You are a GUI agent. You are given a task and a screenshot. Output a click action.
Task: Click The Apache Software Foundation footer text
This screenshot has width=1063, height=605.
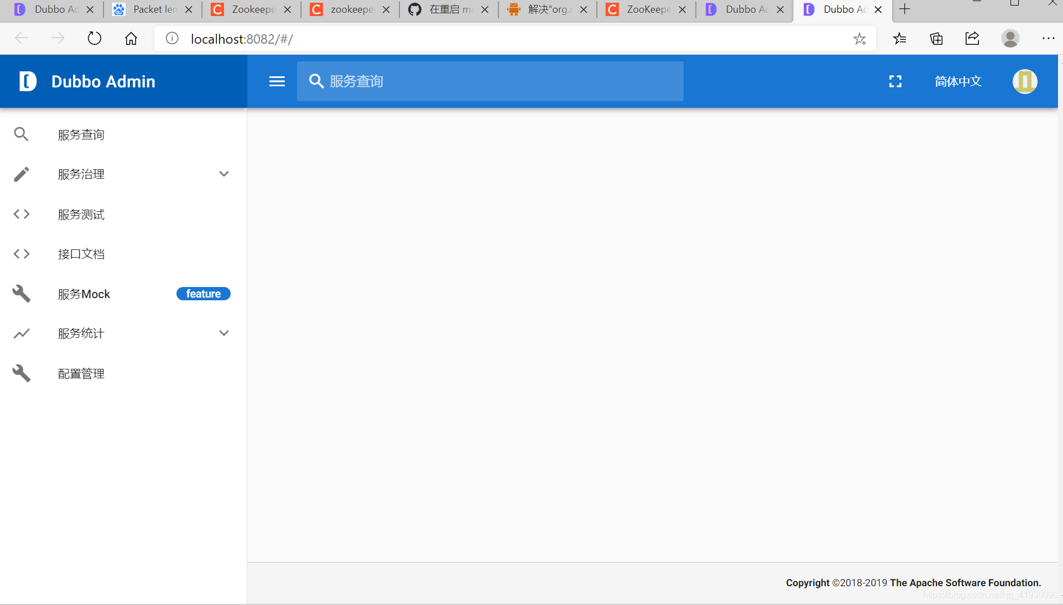tap(965, 582)
